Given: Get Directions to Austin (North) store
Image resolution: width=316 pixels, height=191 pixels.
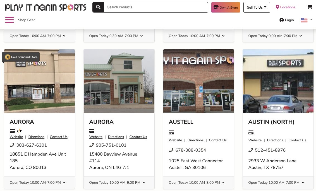Looking at the screenshot, I should [x=275, y=140].
